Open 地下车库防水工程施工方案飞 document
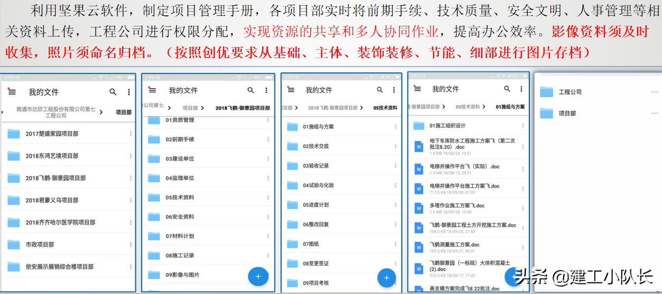Screen dimensions: 662x294 click(x=468, y=145)
